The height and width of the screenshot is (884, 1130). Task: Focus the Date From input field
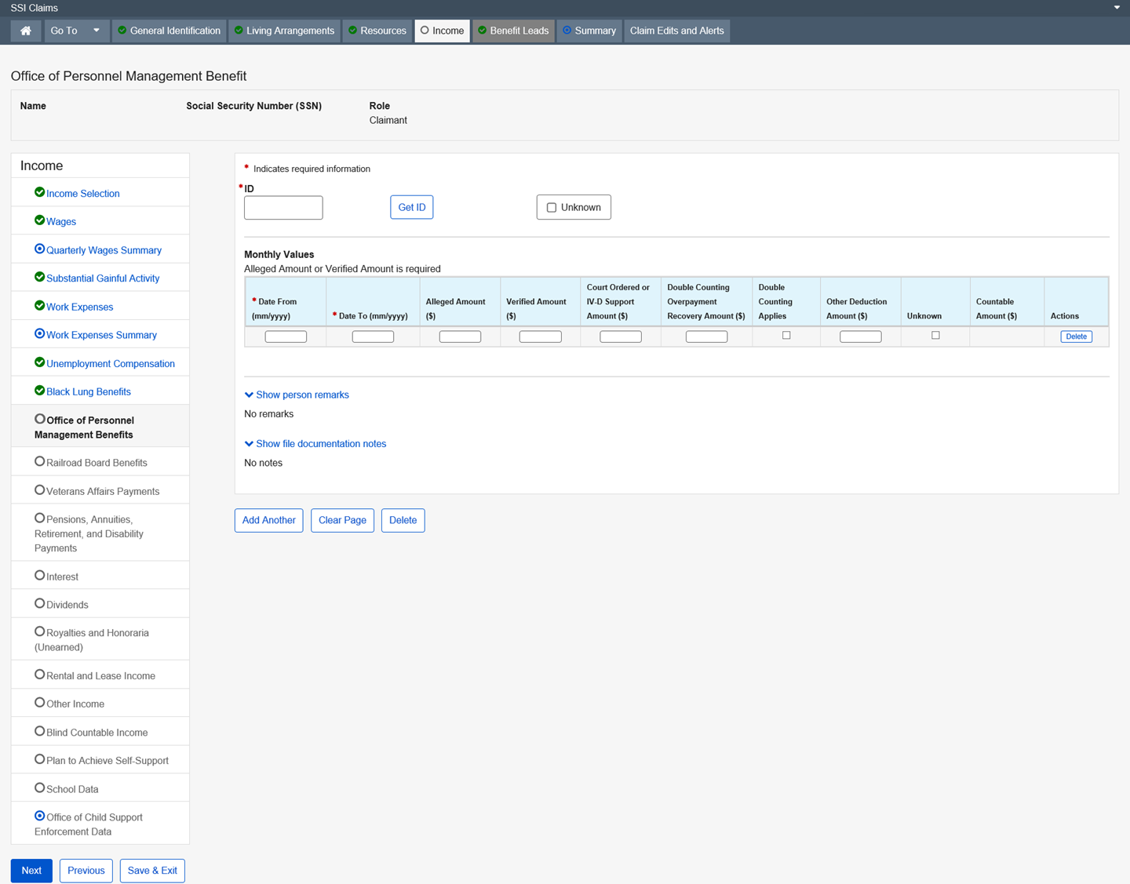coord(286,337)
